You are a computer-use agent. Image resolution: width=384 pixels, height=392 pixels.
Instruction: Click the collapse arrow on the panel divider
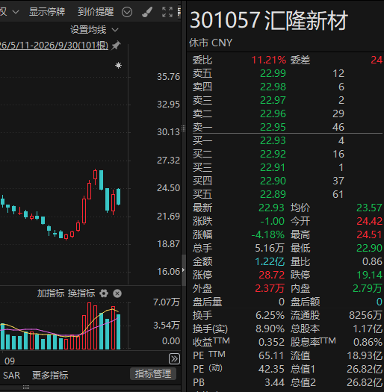click(x=184, y=270)
